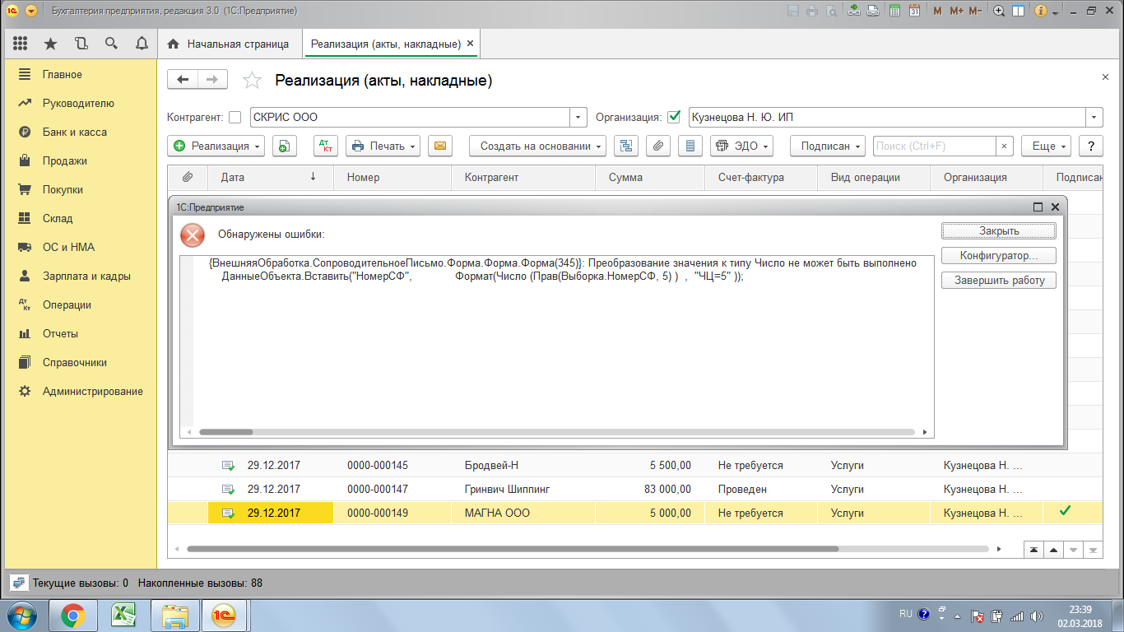This screenshot has height=632, width=1124.
Task: Expand Создать на основании dropdown
Action: pyautogui.click(x=537, y=146)
